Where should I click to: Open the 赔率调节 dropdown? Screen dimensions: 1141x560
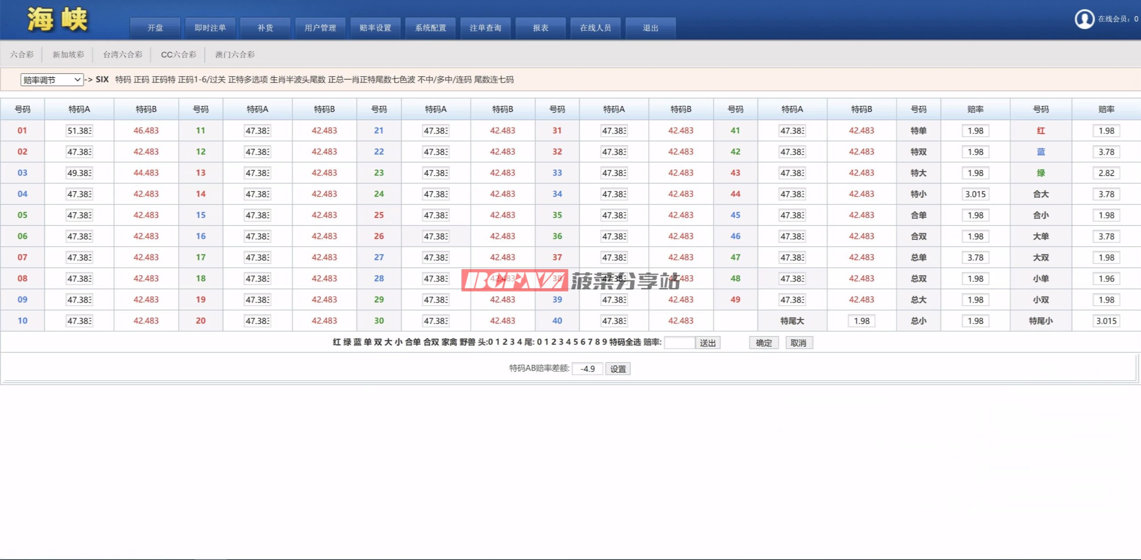(52, 80)
